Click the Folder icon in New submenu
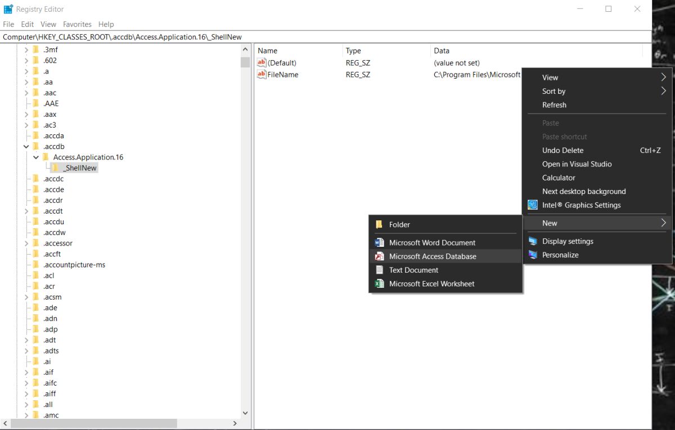This screenshot has height=430, width=675. [x=379, y=224]
